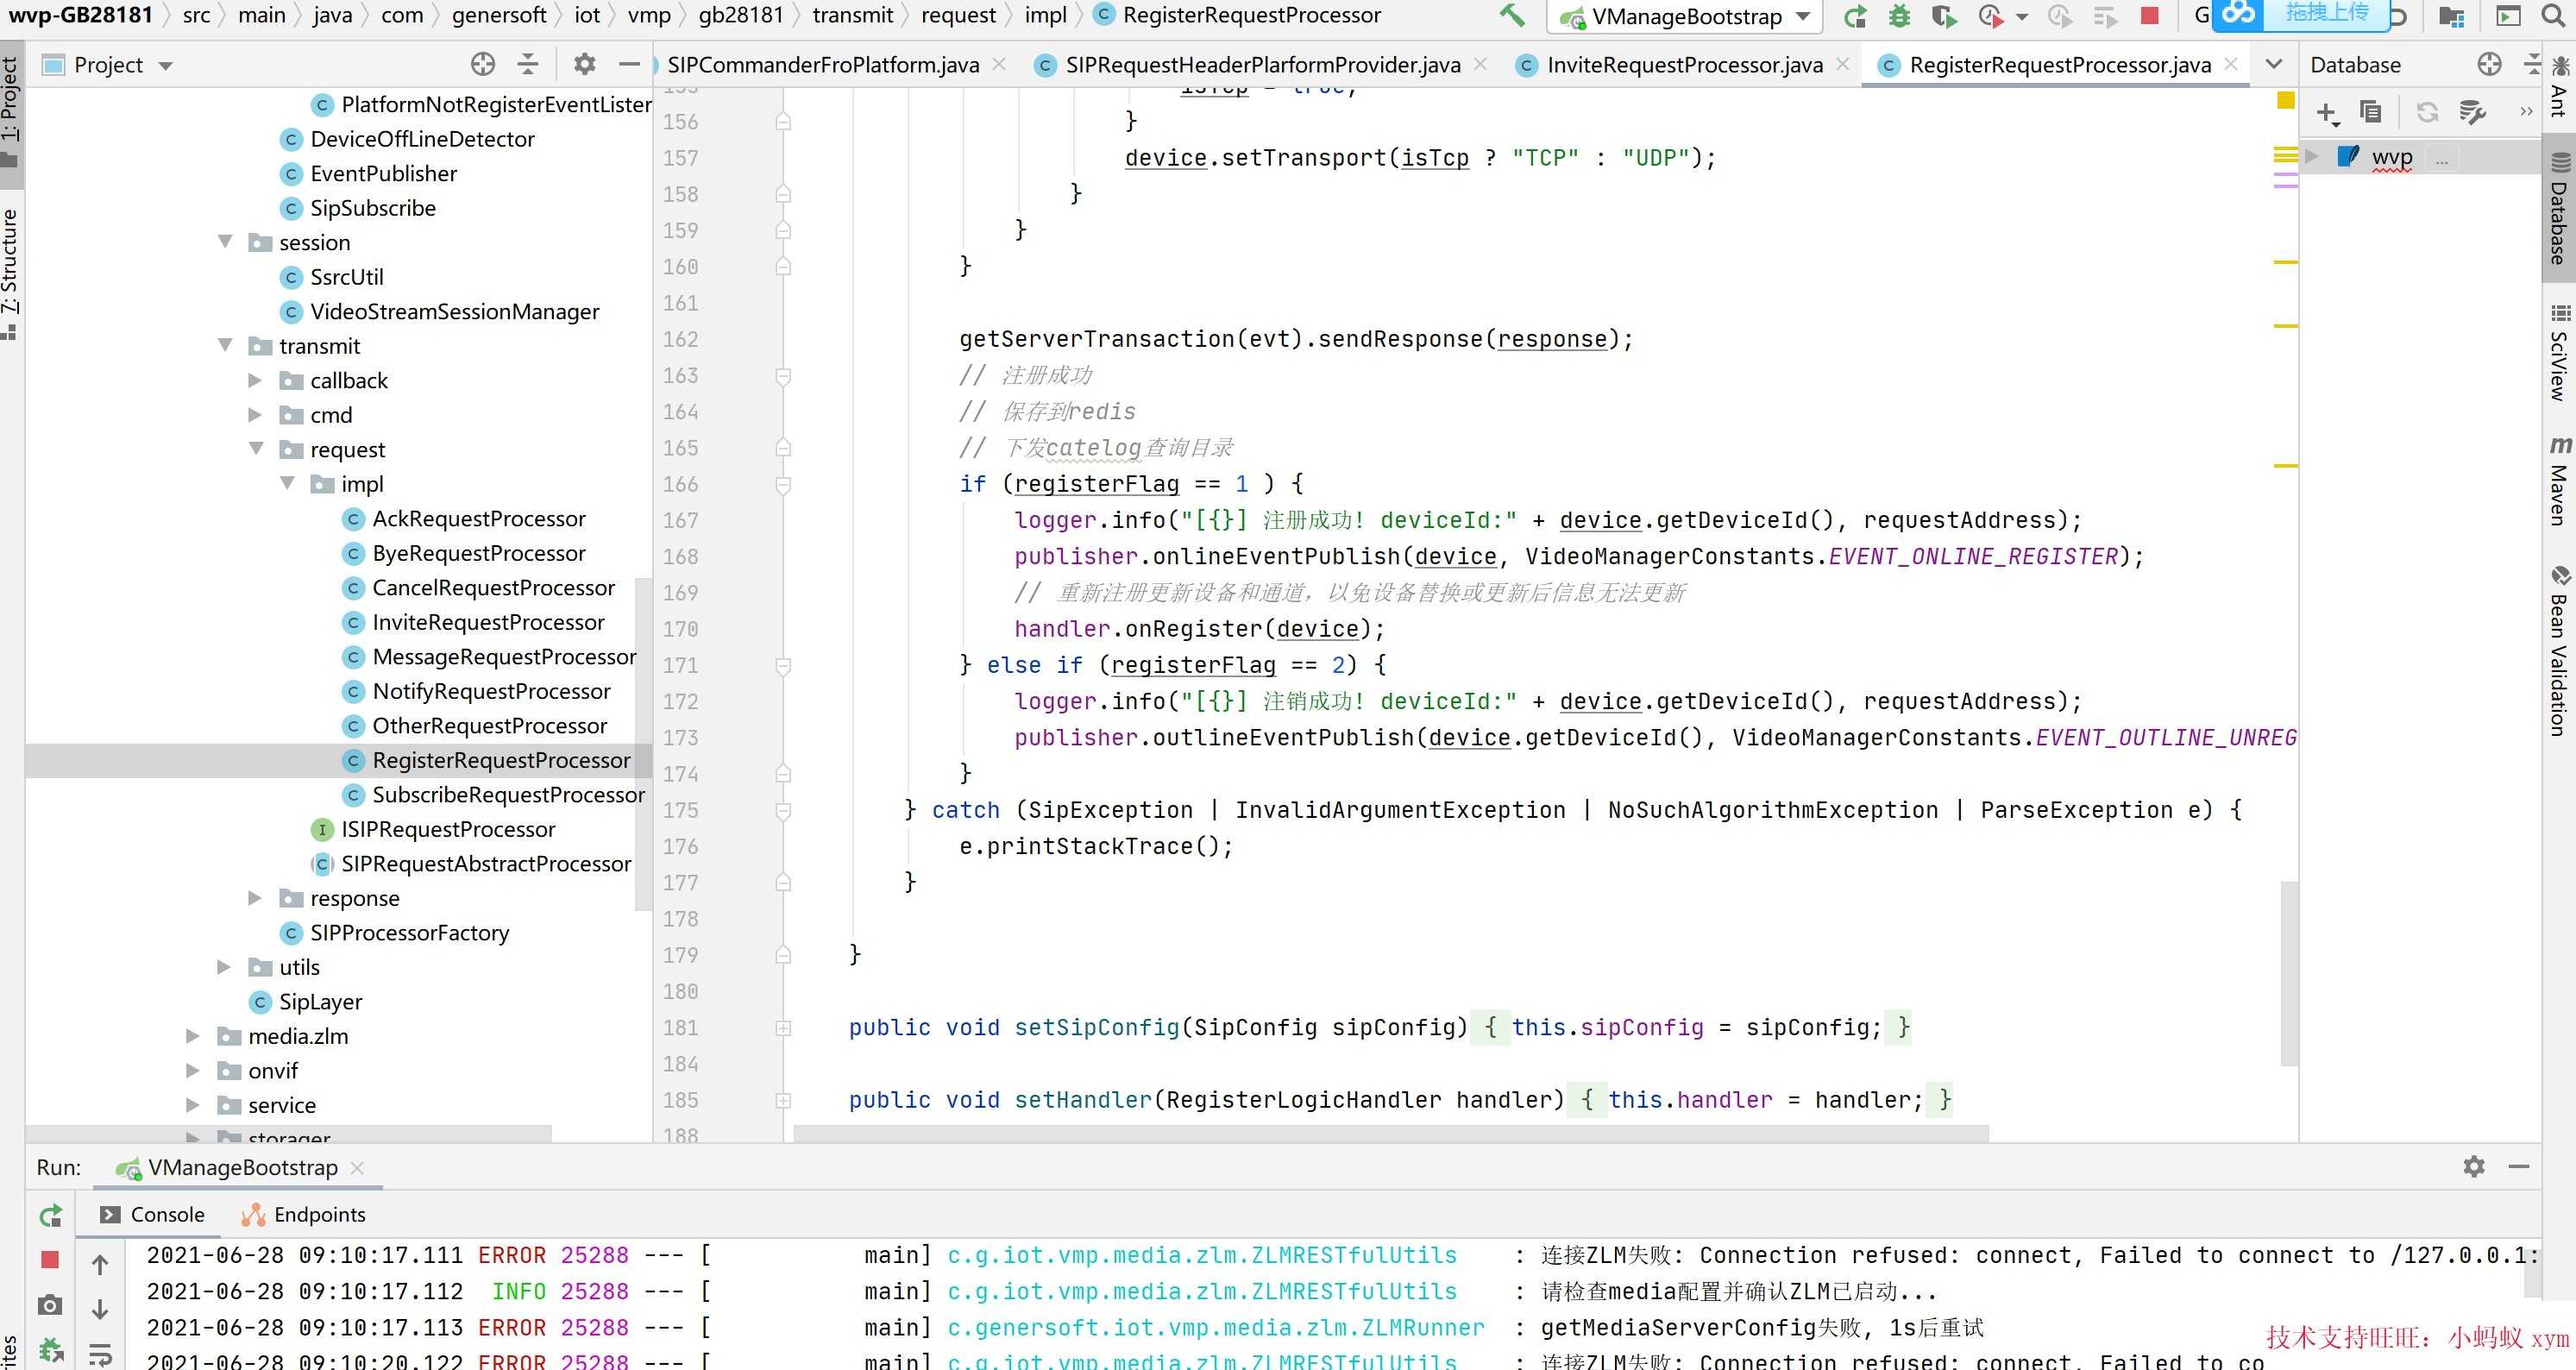Rerun VManageBootstrap in the Run panel
Image resolution: width=2576 pixels, height=1370 pixels.
click(x=50, y=1215)
